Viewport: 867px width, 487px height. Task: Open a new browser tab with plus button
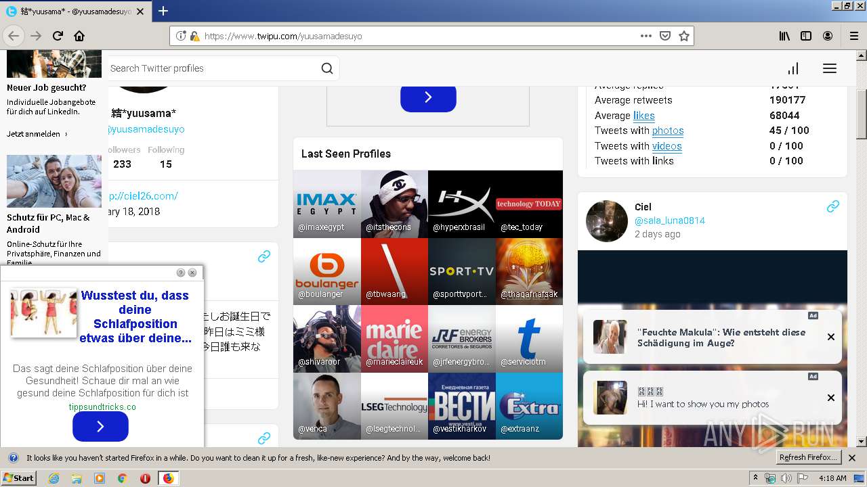coord(163,11)
